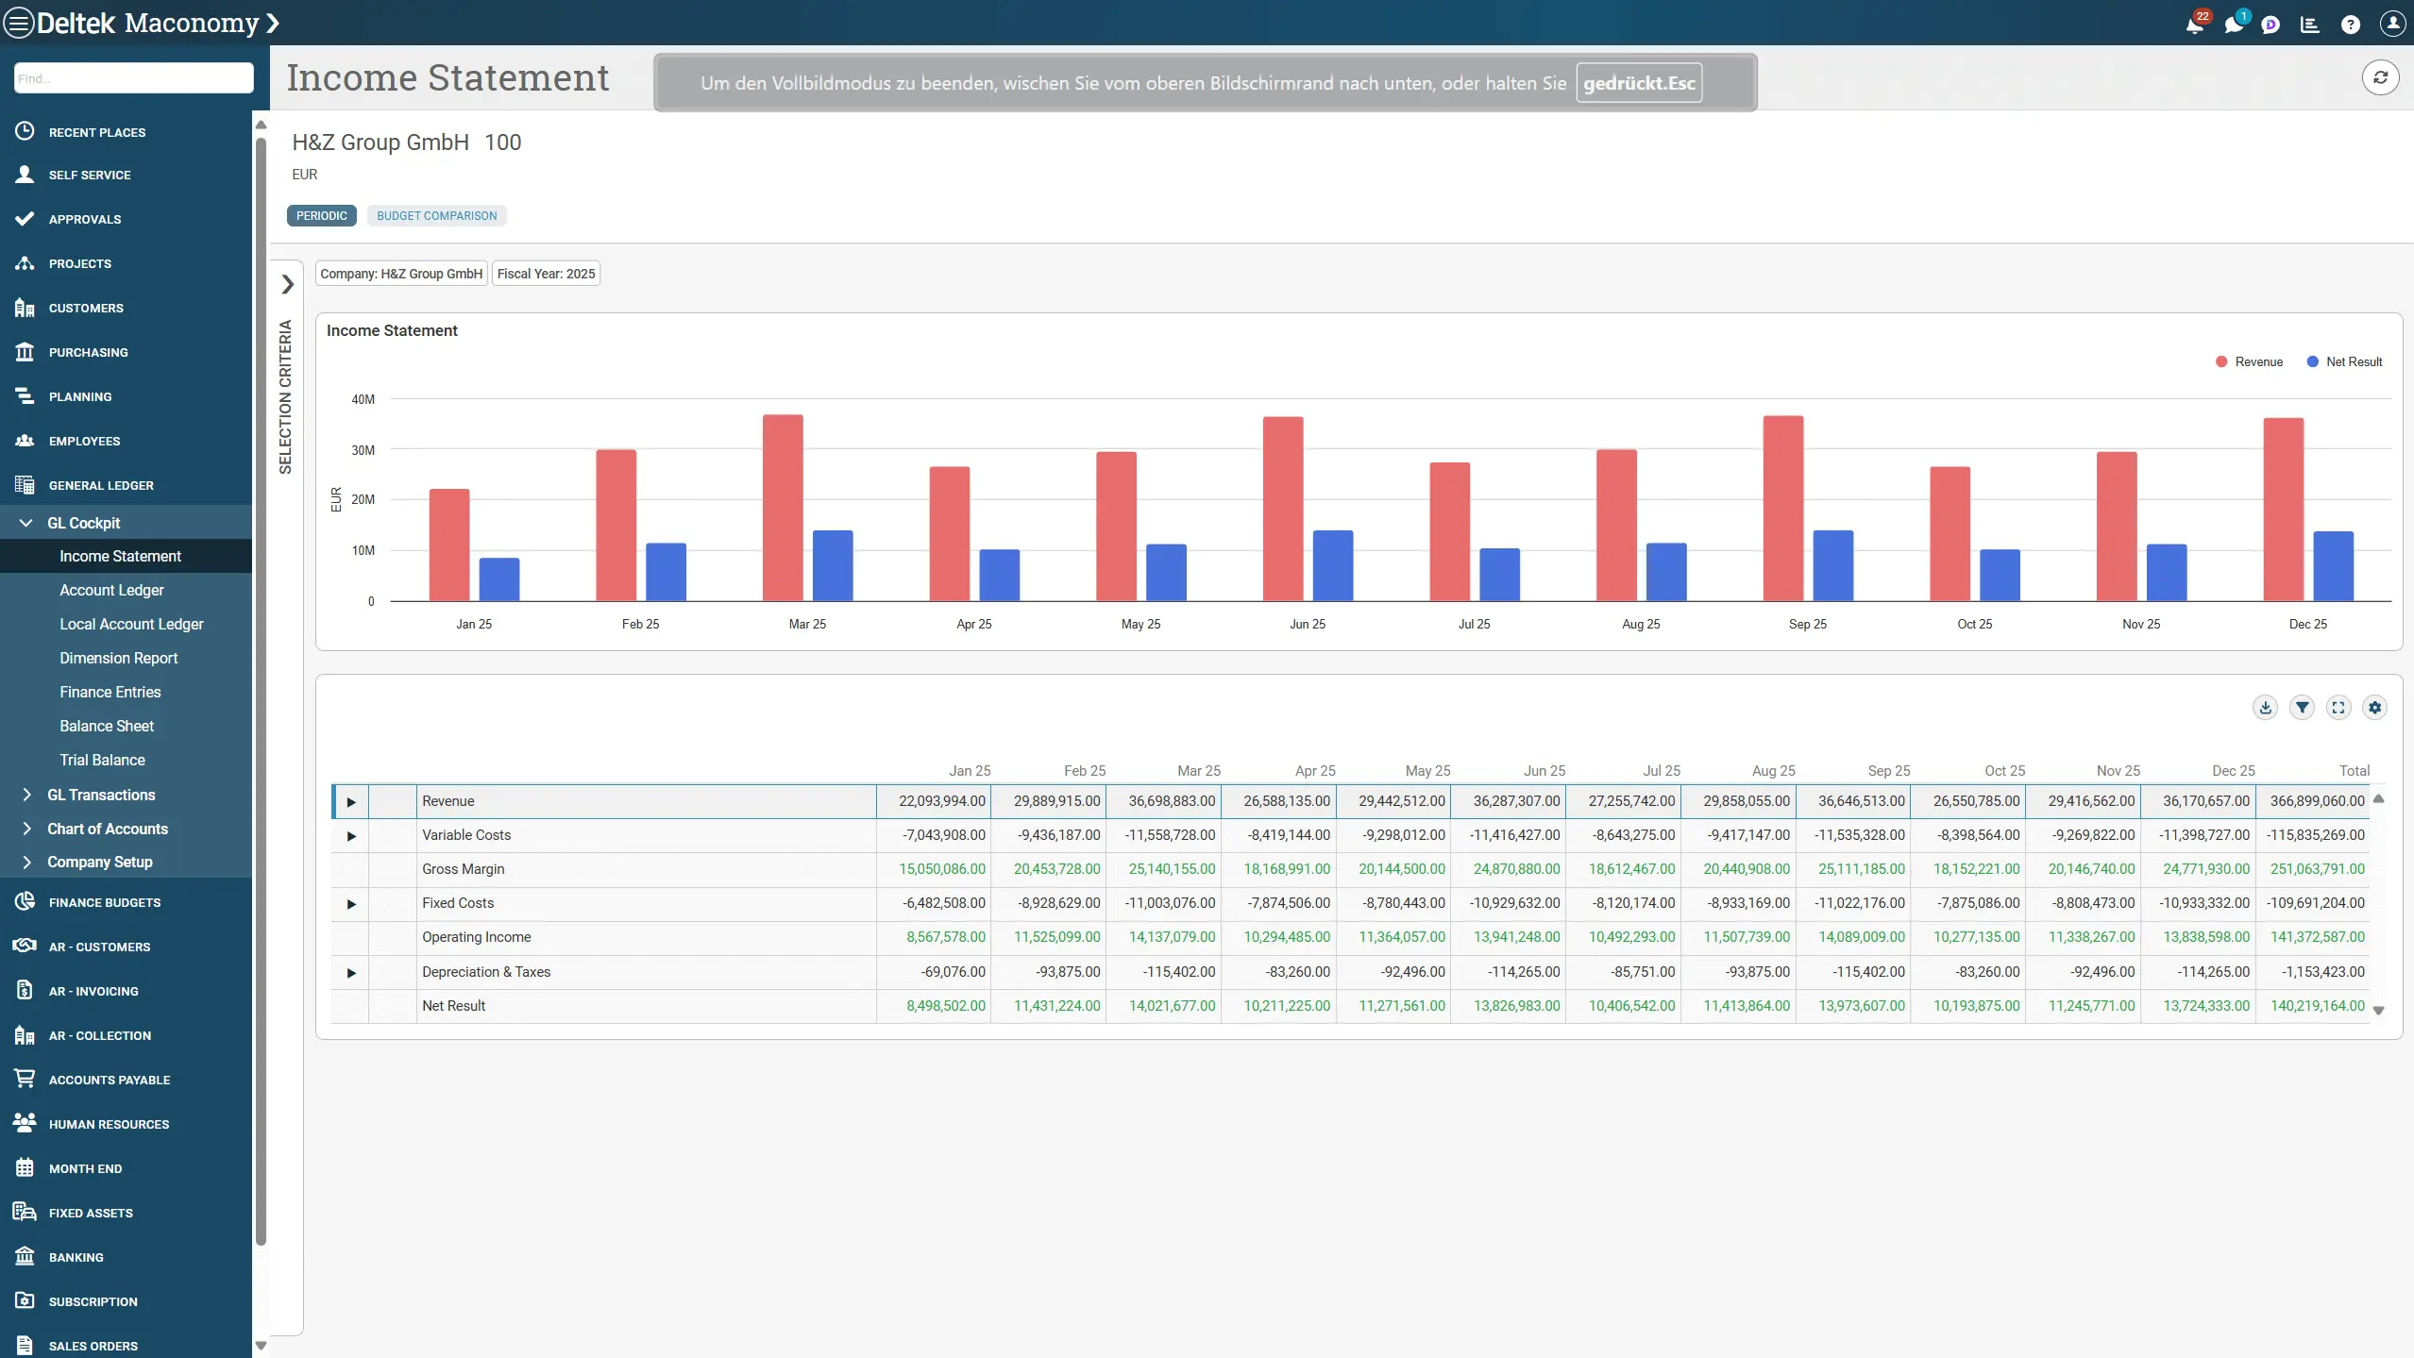Image resolution: width=2414 pixels, height=1358 pixels.
Task: Open Balance Sheet in GL Cockpit menu
Action: [107, 726]
